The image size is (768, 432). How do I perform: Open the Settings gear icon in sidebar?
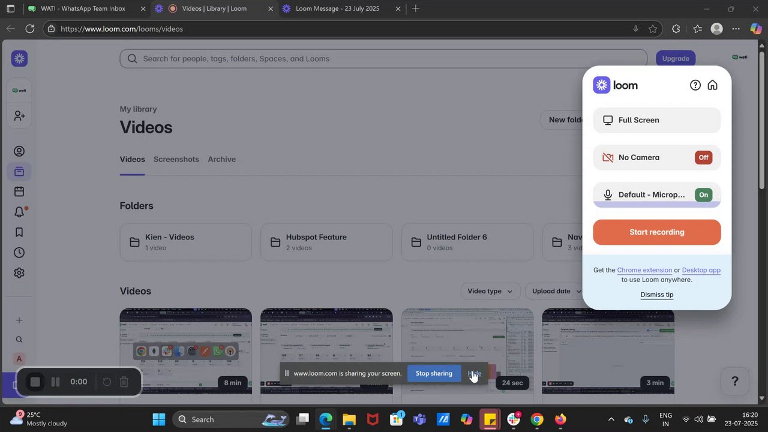[19, 273]
